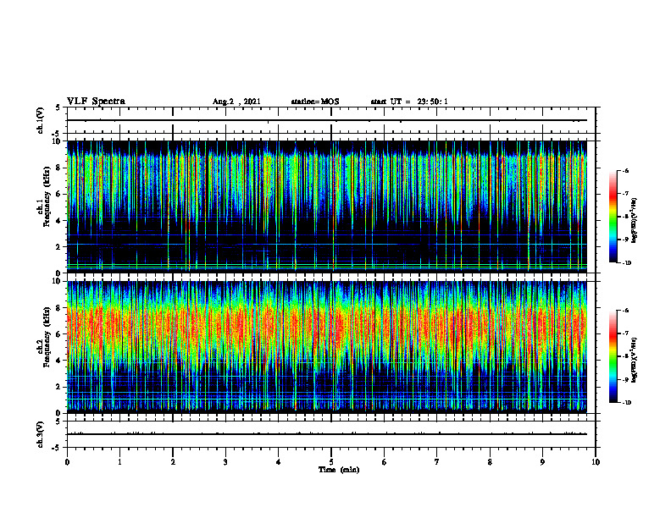Click the "-10" label on ch.1 color bar
671x518 pixels.
tap(627, 263)
